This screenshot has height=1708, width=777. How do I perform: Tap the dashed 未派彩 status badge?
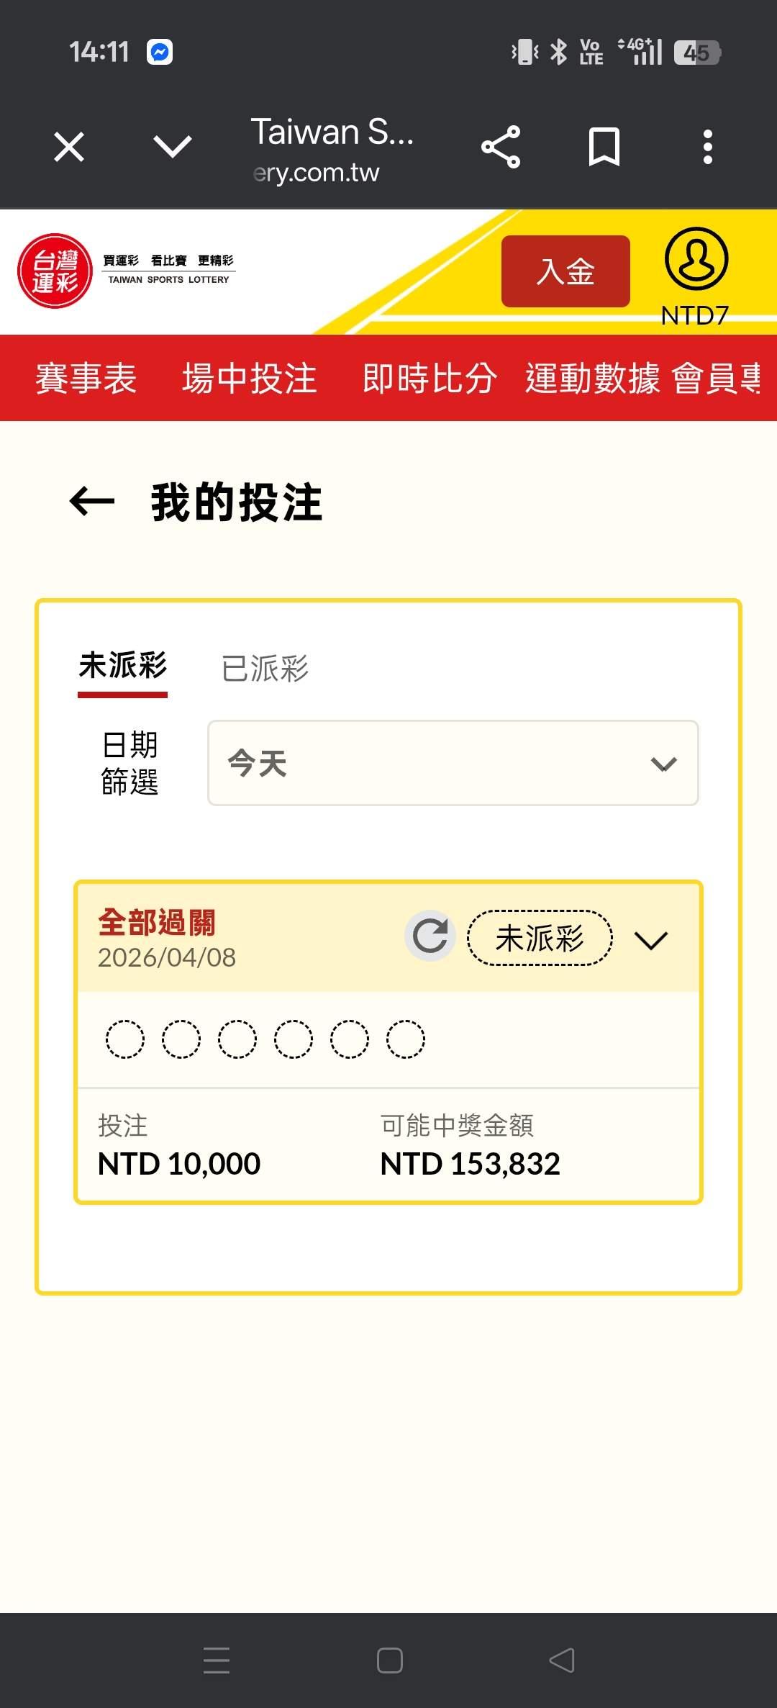[540, 938]
